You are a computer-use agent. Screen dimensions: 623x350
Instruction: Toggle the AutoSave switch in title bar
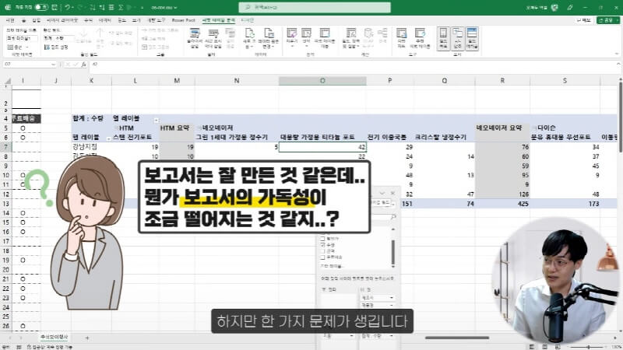(x=41, y=7)
